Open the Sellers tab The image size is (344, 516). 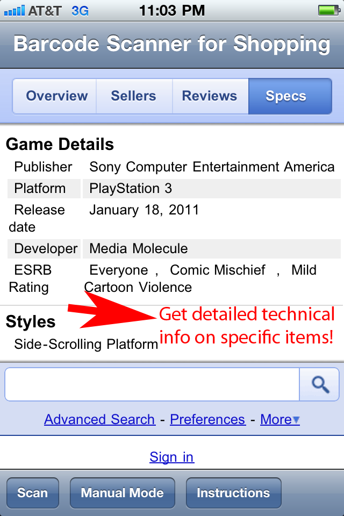(133, 96)
